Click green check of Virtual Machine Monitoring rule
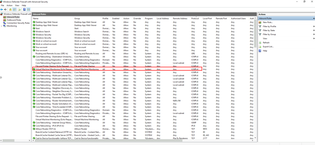Viewport: 315px width, 145px height. click(34, 69)
